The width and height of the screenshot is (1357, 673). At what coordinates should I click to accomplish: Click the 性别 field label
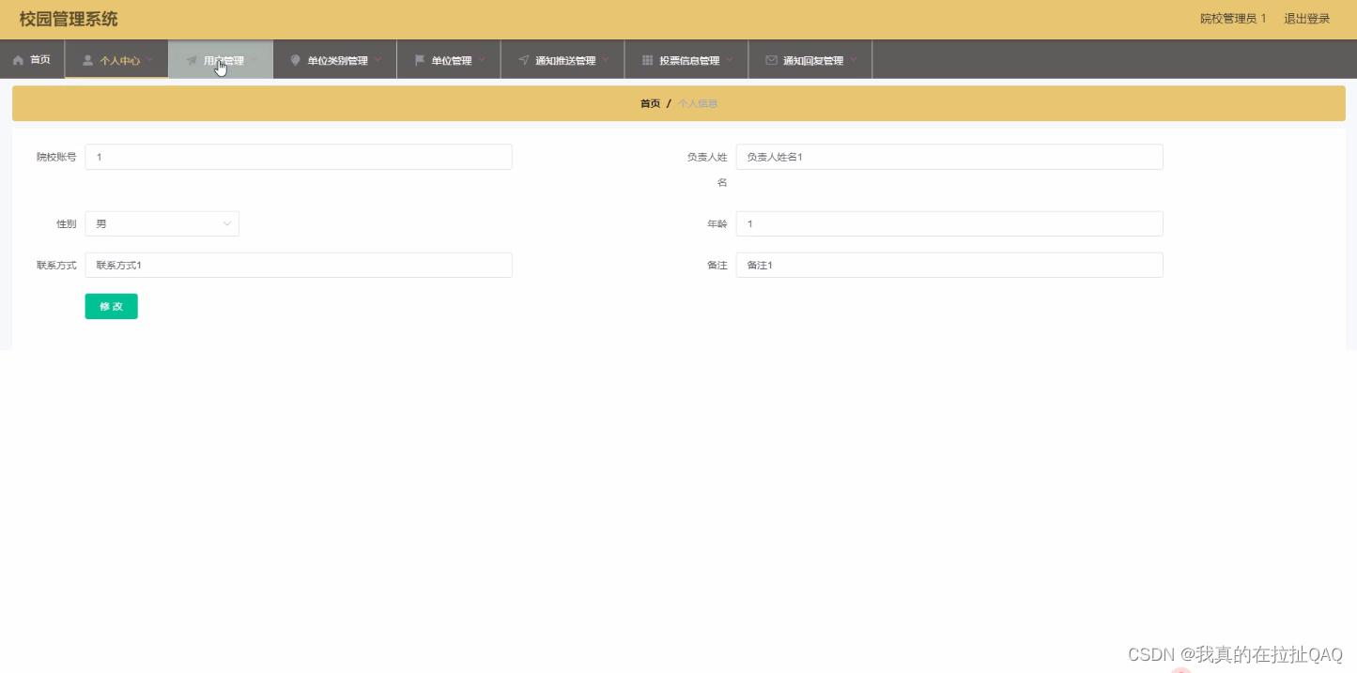(x=67, y=224)
